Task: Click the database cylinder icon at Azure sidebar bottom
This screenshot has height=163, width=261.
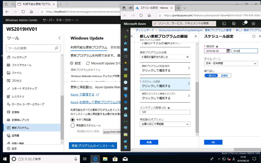Action: point(126,147)
